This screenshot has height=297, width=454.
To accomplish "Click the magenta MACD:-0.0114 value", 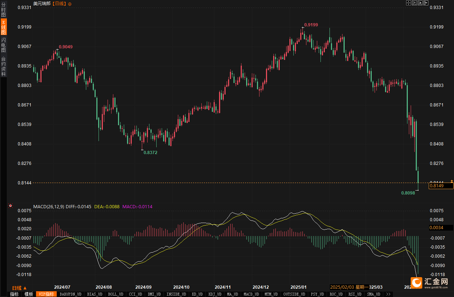I will [137, 206].
